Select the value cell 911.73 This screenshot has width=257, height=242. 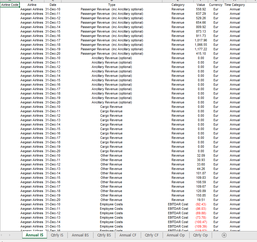(x=201, y=36)
